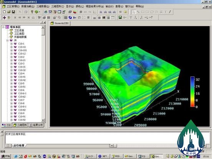Click the rotate view icon
The image size is (212, 159).
coord(9,18)
